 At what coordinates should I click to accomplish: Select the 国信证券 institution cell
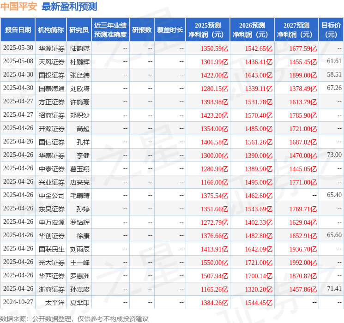coord(52,142)
